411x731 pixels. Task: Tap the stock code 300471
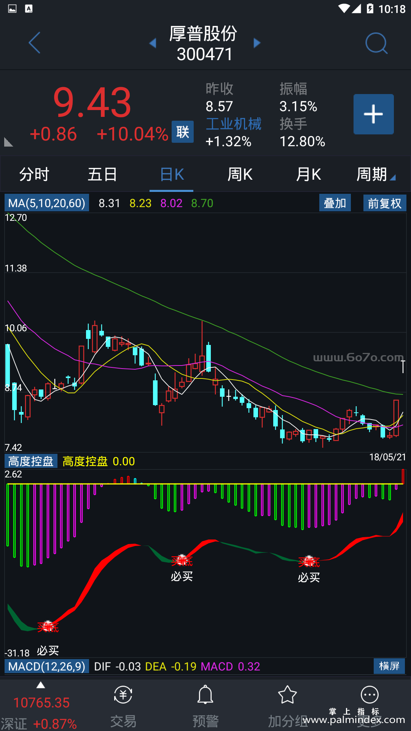click(x=205, y=54)
